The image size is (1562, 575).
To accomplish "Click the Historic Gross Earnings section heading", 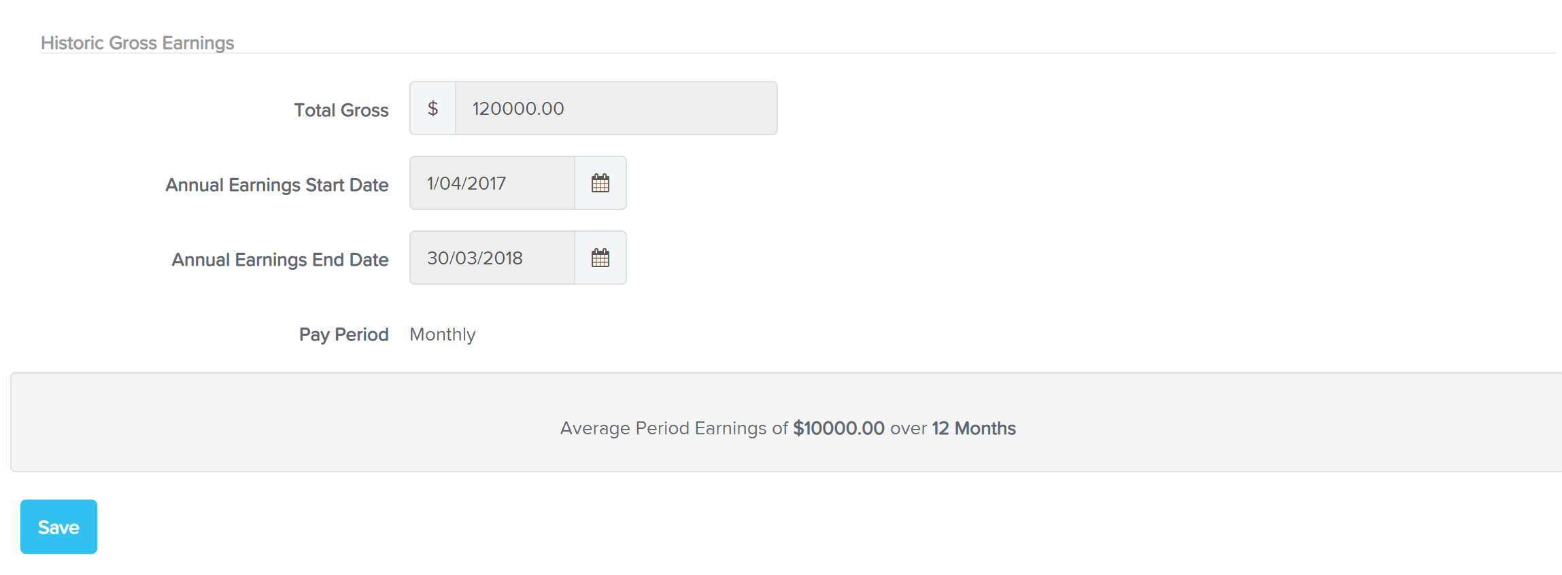I will 137,42.
